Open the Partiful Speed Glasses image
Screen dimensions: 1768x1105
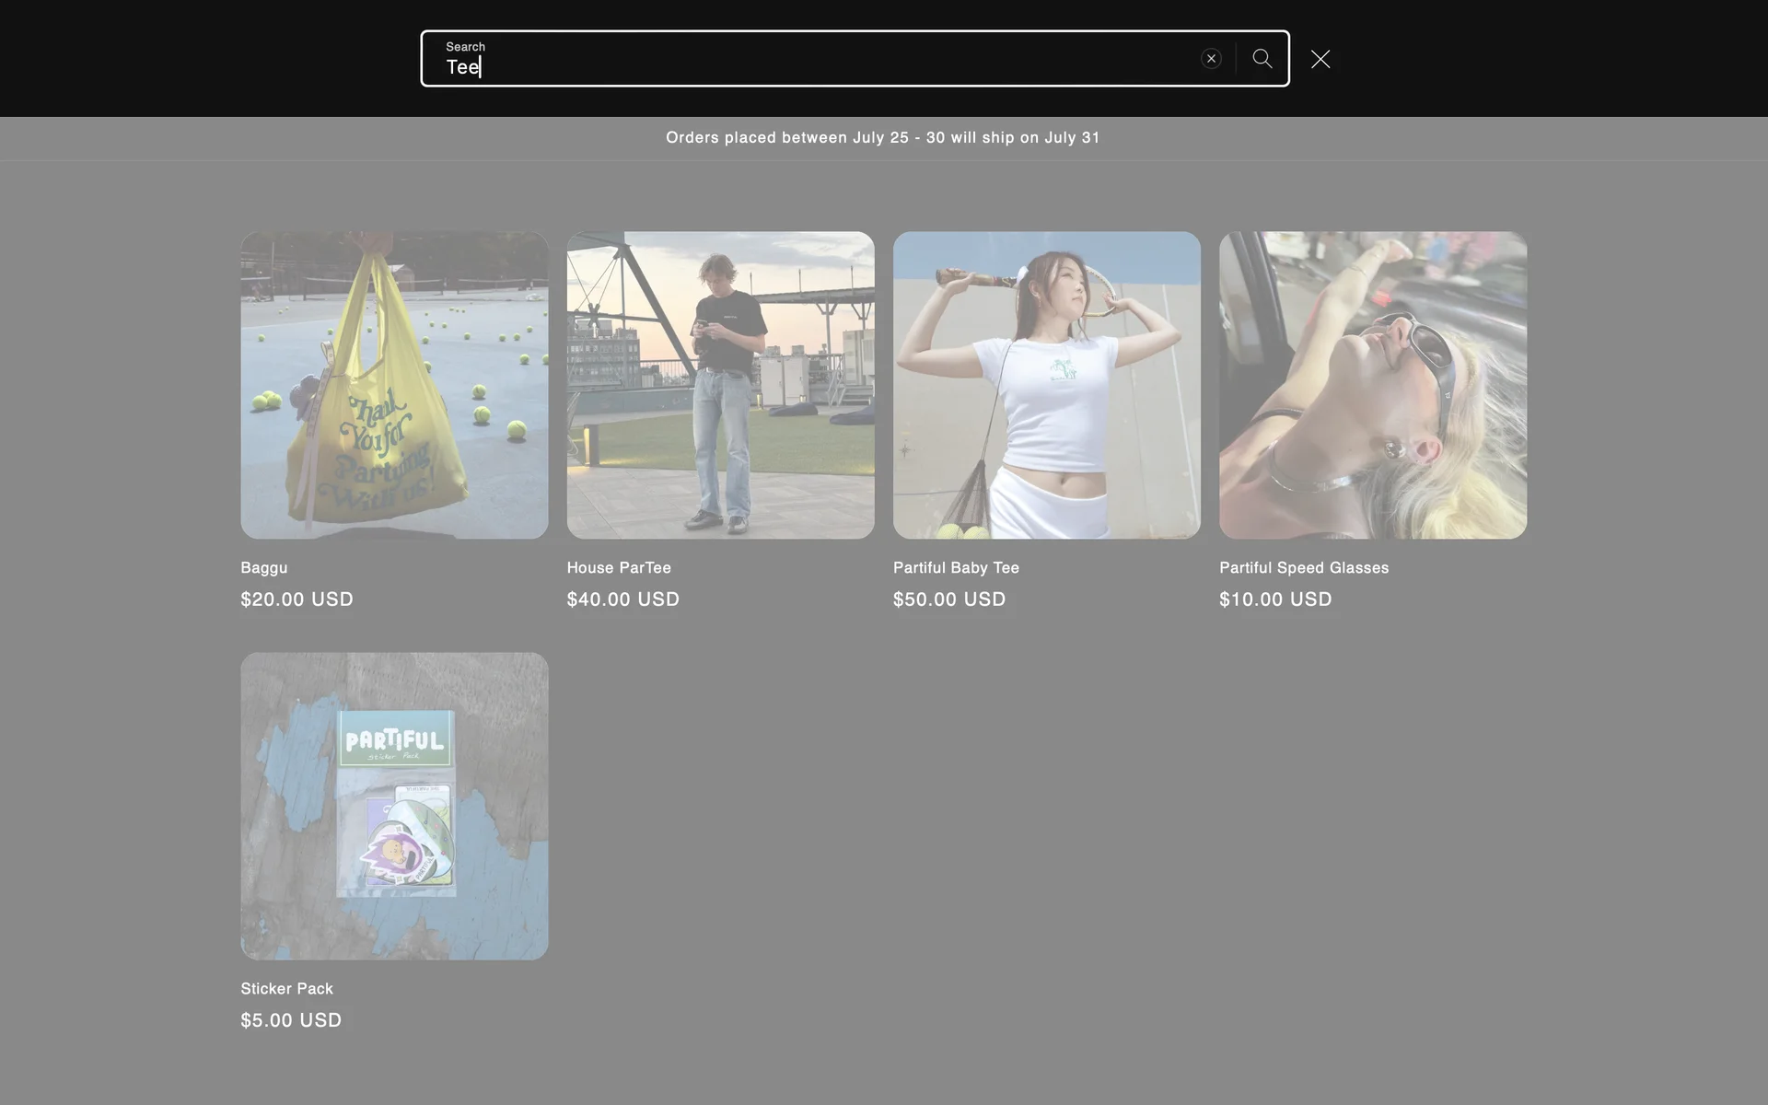coord(1372,385)
